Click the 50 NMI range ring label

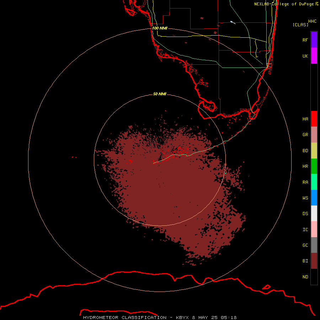pyautogui.click(x=160, y=94)
